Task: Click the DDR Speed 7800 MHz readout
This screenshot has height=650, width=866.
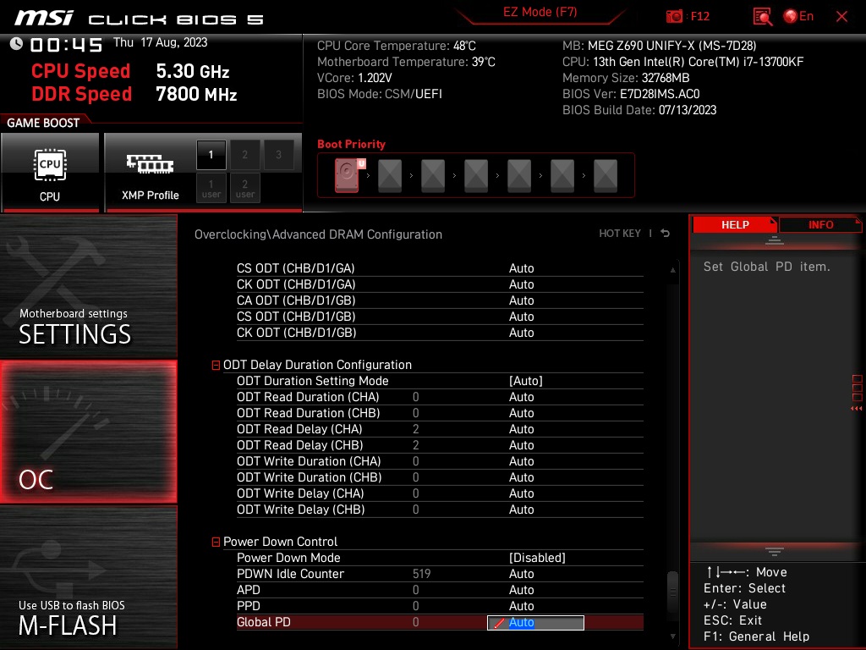Action: [196, 94]
